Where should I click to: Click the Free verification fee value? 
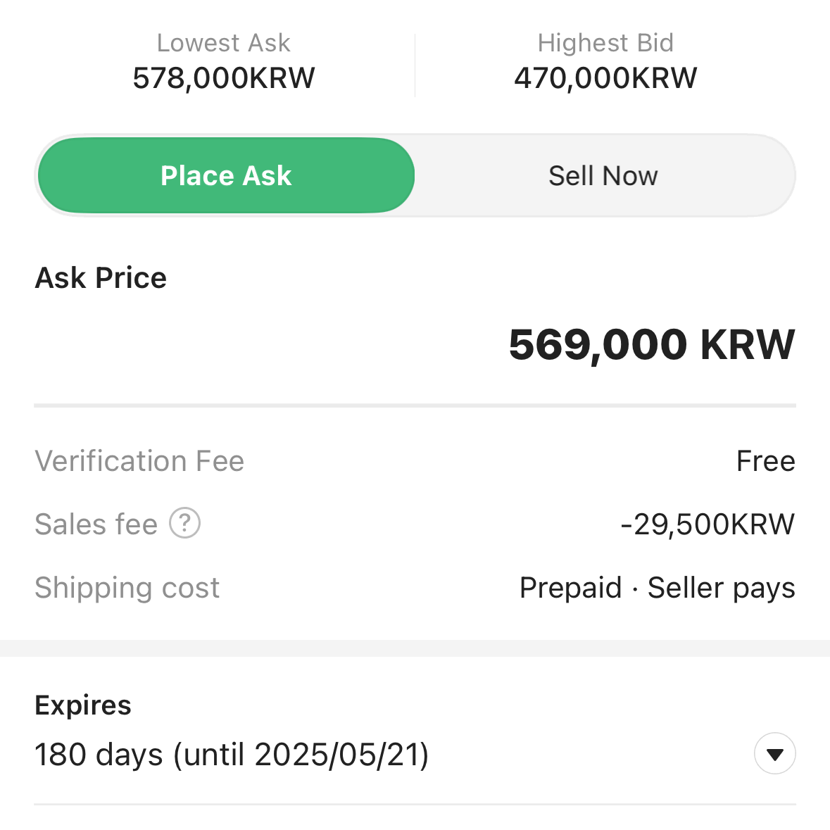point(766,460)
